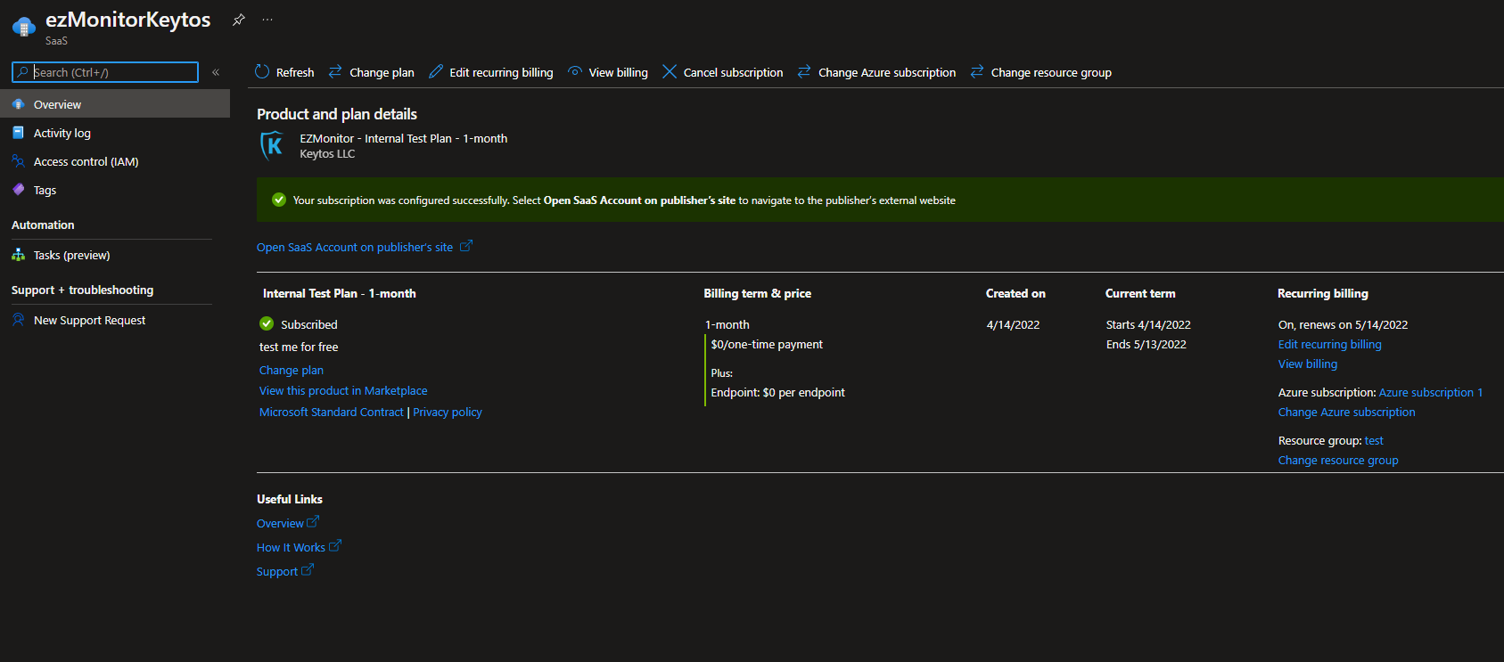
Task: Open SaaS Account on publisher's site link
Action: (355, 247)
